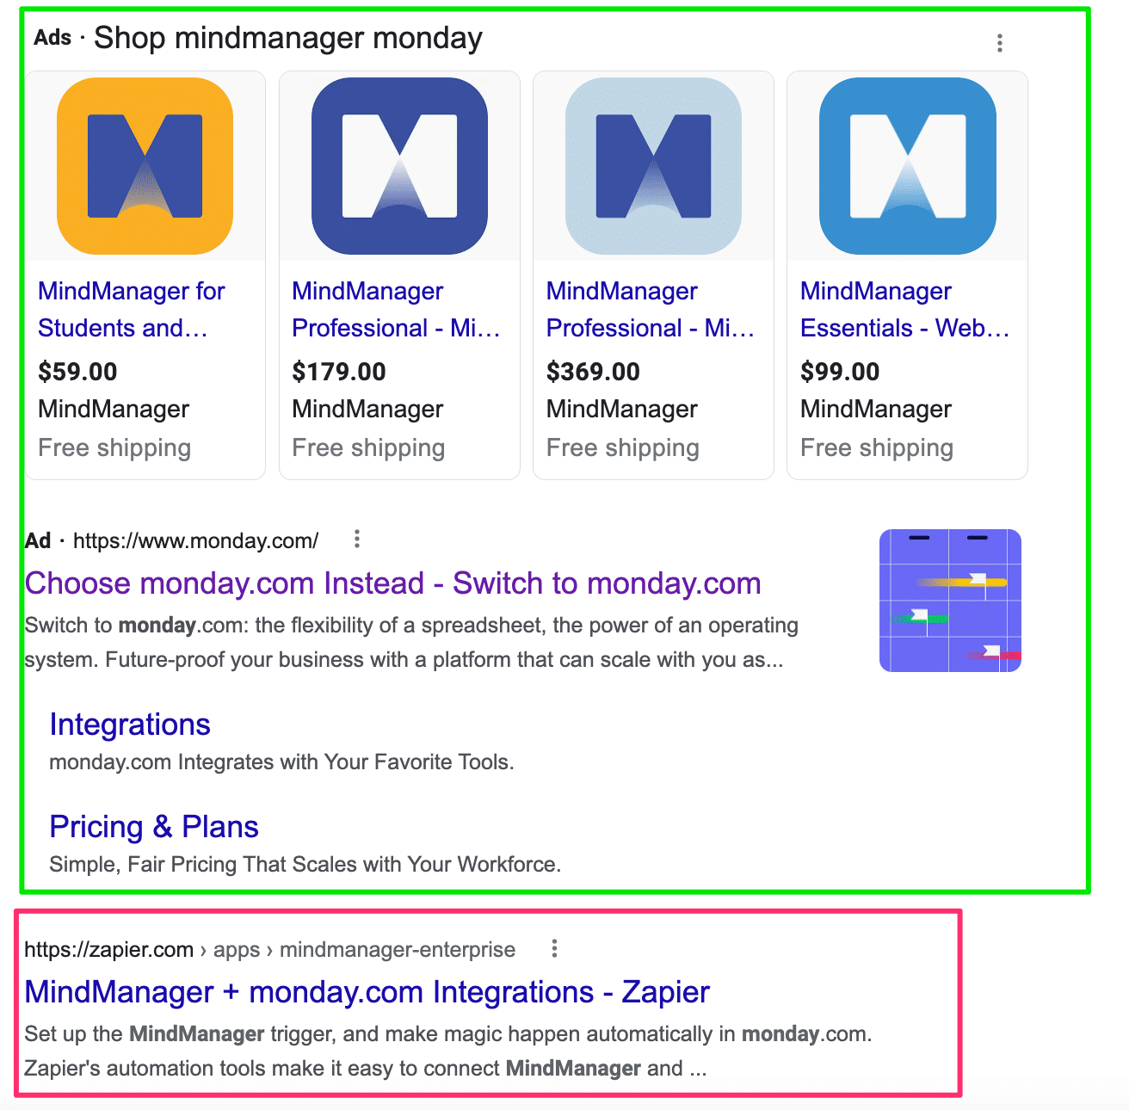The image size is (1129, 1110).
Task: Open MindManager + monday.com Integrations - Zapier result
Action: pos(367,992)
